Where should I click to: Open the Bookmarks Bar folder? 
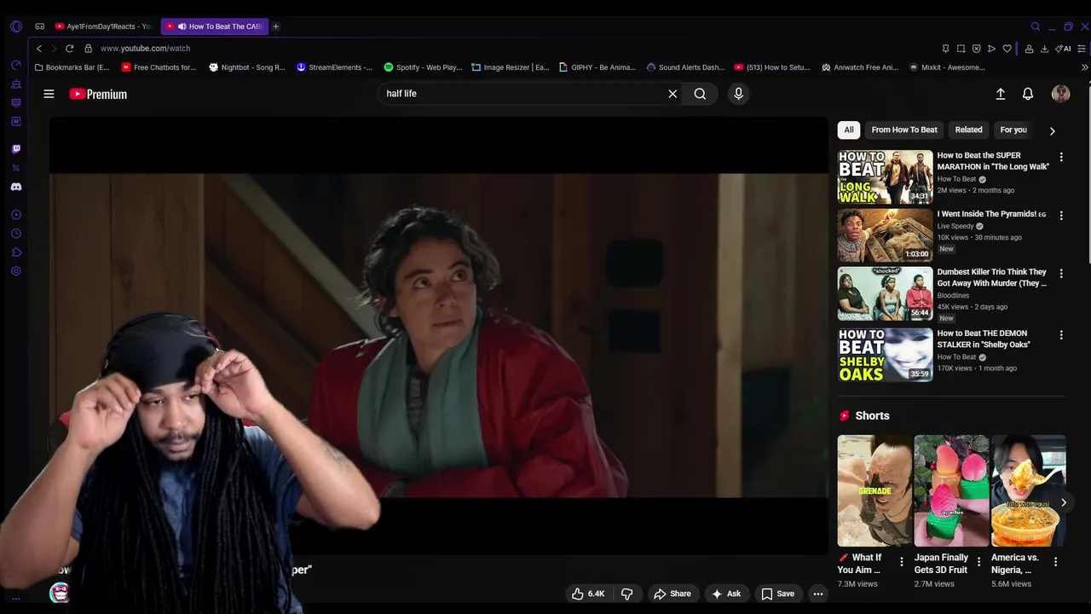coord(72,67)
